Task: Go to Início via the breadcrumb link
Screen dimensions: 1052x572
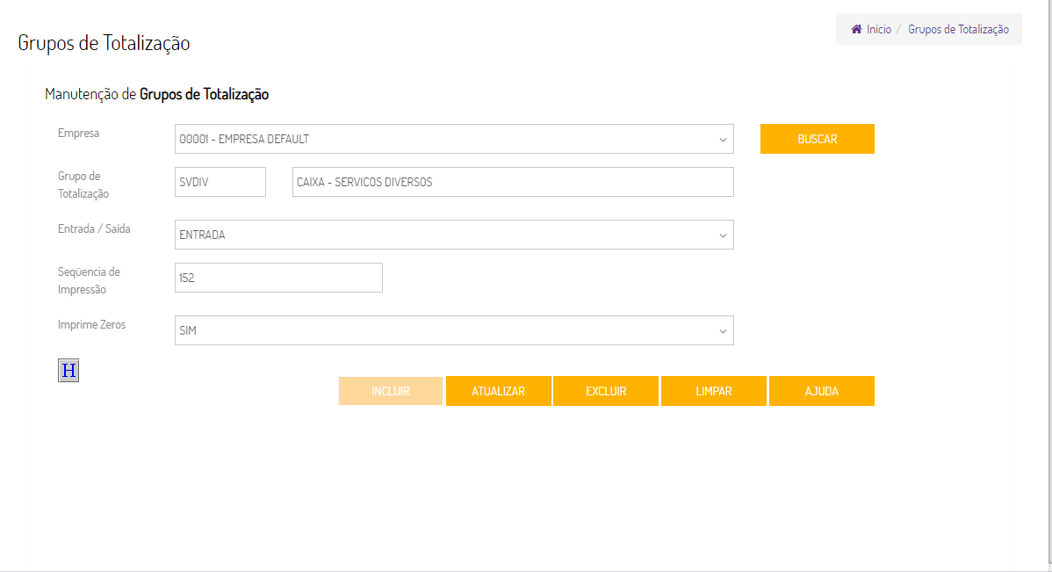Action: point(878,30)
